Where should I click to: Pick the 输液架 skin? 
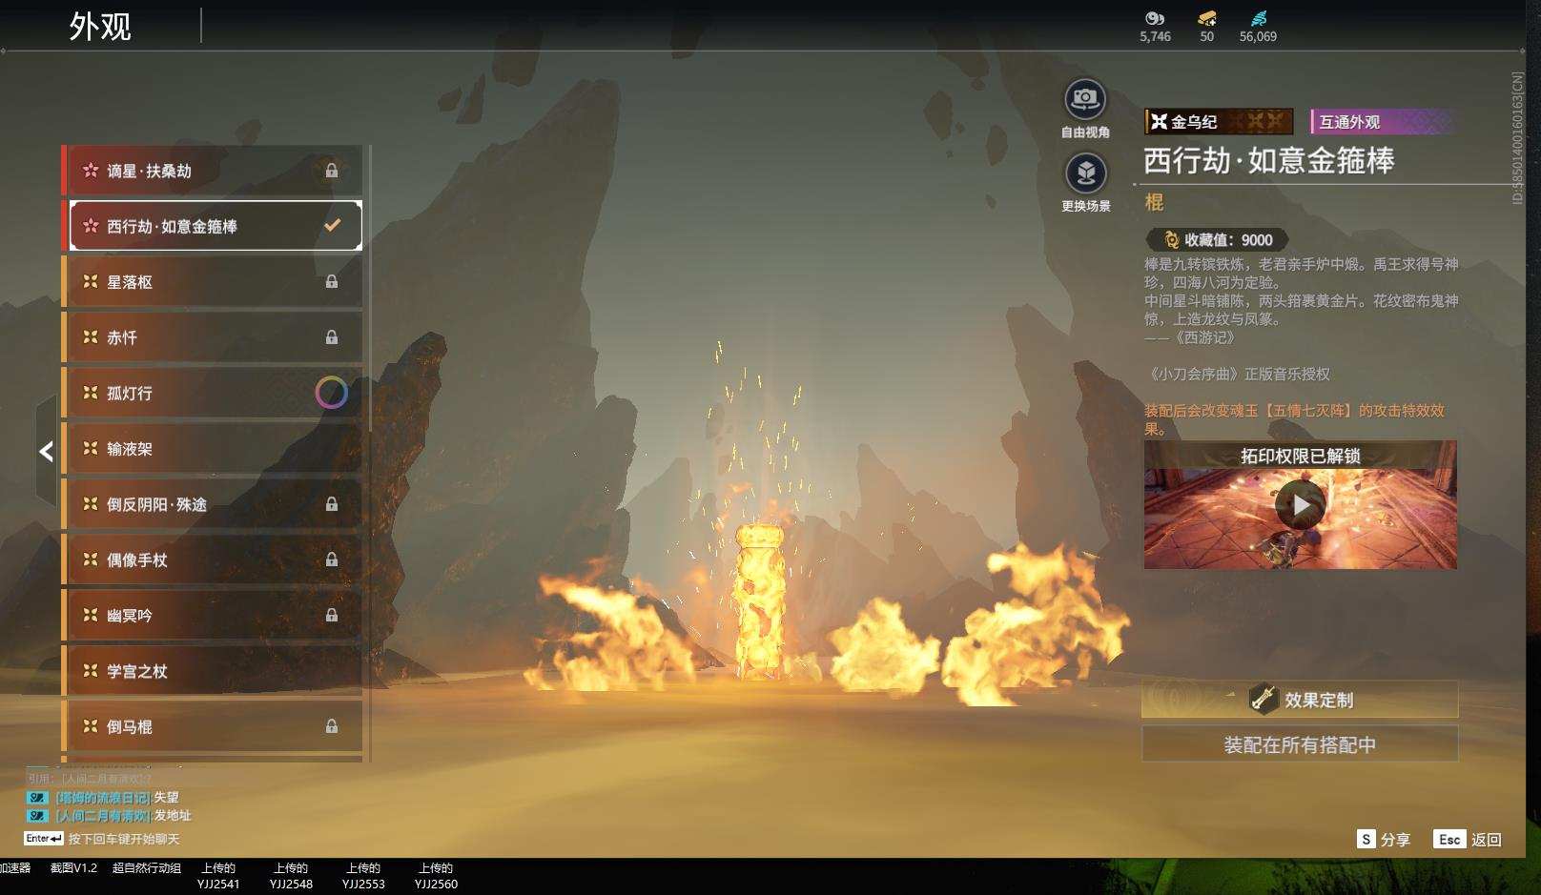(212, 449)
